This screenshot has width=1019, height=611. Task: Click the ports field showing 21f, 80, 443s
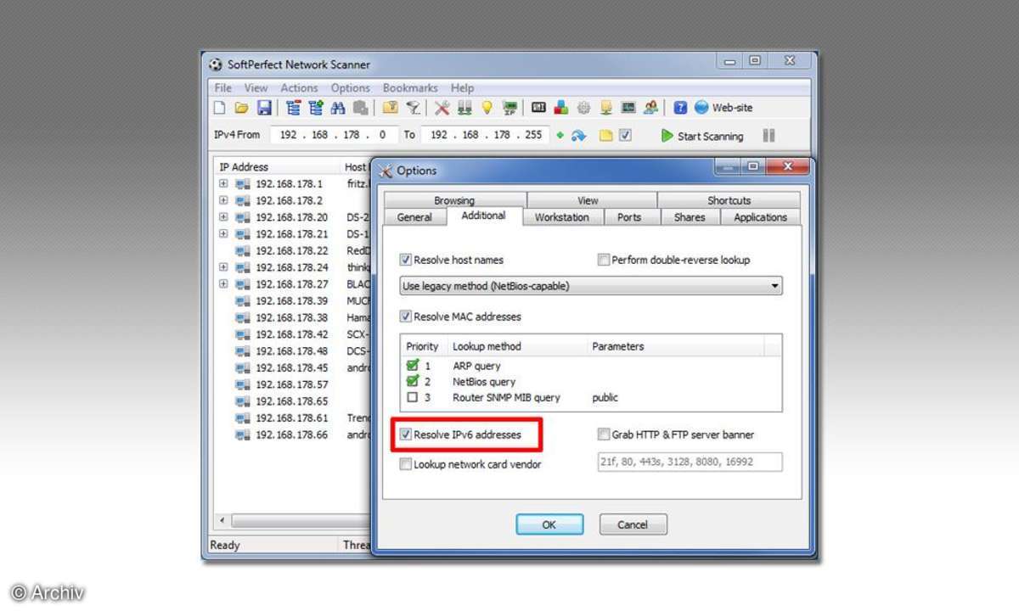[x=690, y=462]
